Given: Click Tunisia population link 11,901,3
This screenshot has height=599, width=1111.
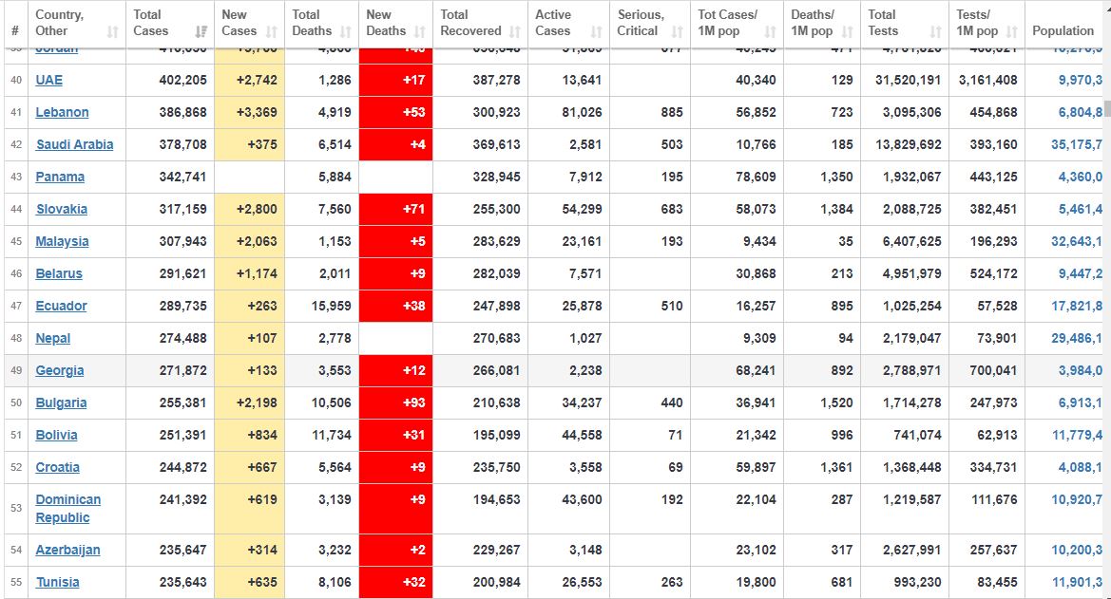Looking at the screenshot, I should 1077,582.
